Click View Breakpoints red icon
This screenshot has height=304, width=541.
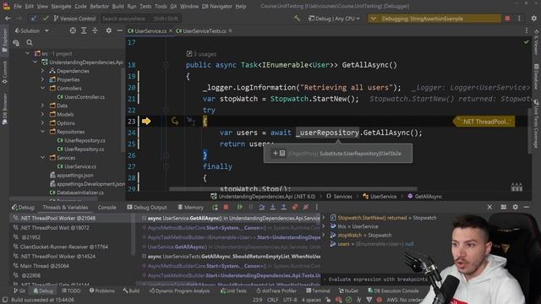pos(295,207)
